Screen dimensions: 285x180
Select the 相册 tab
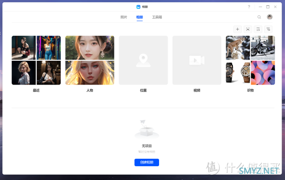coord(140,17)
